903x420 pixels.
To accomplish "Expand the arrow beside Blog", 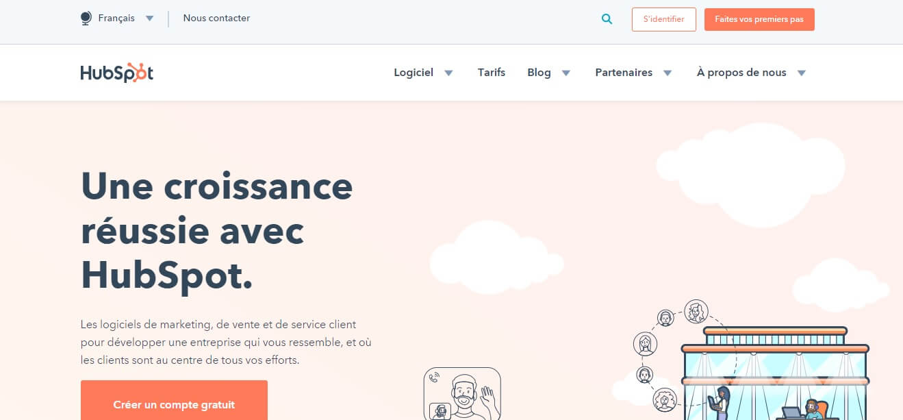I will pyautogui.click(x=566, y=73).
